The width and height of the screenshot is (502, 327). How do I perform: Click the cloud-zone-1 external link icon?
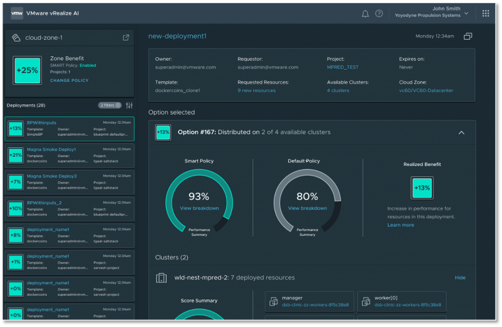(126, 38)
